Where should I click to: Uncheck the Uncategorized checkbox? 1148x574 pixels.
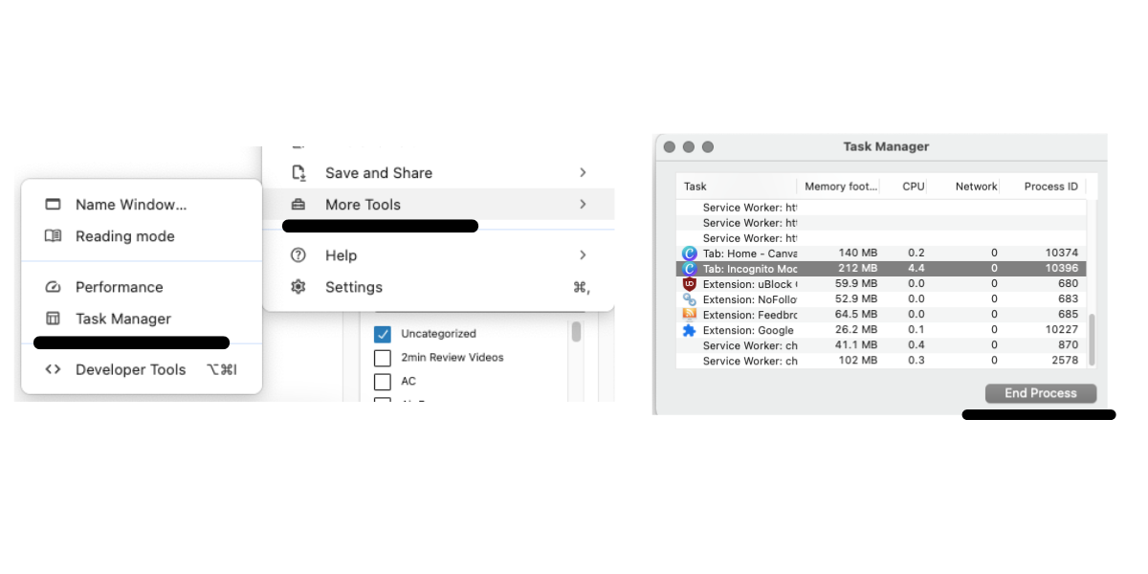(383, 334)
